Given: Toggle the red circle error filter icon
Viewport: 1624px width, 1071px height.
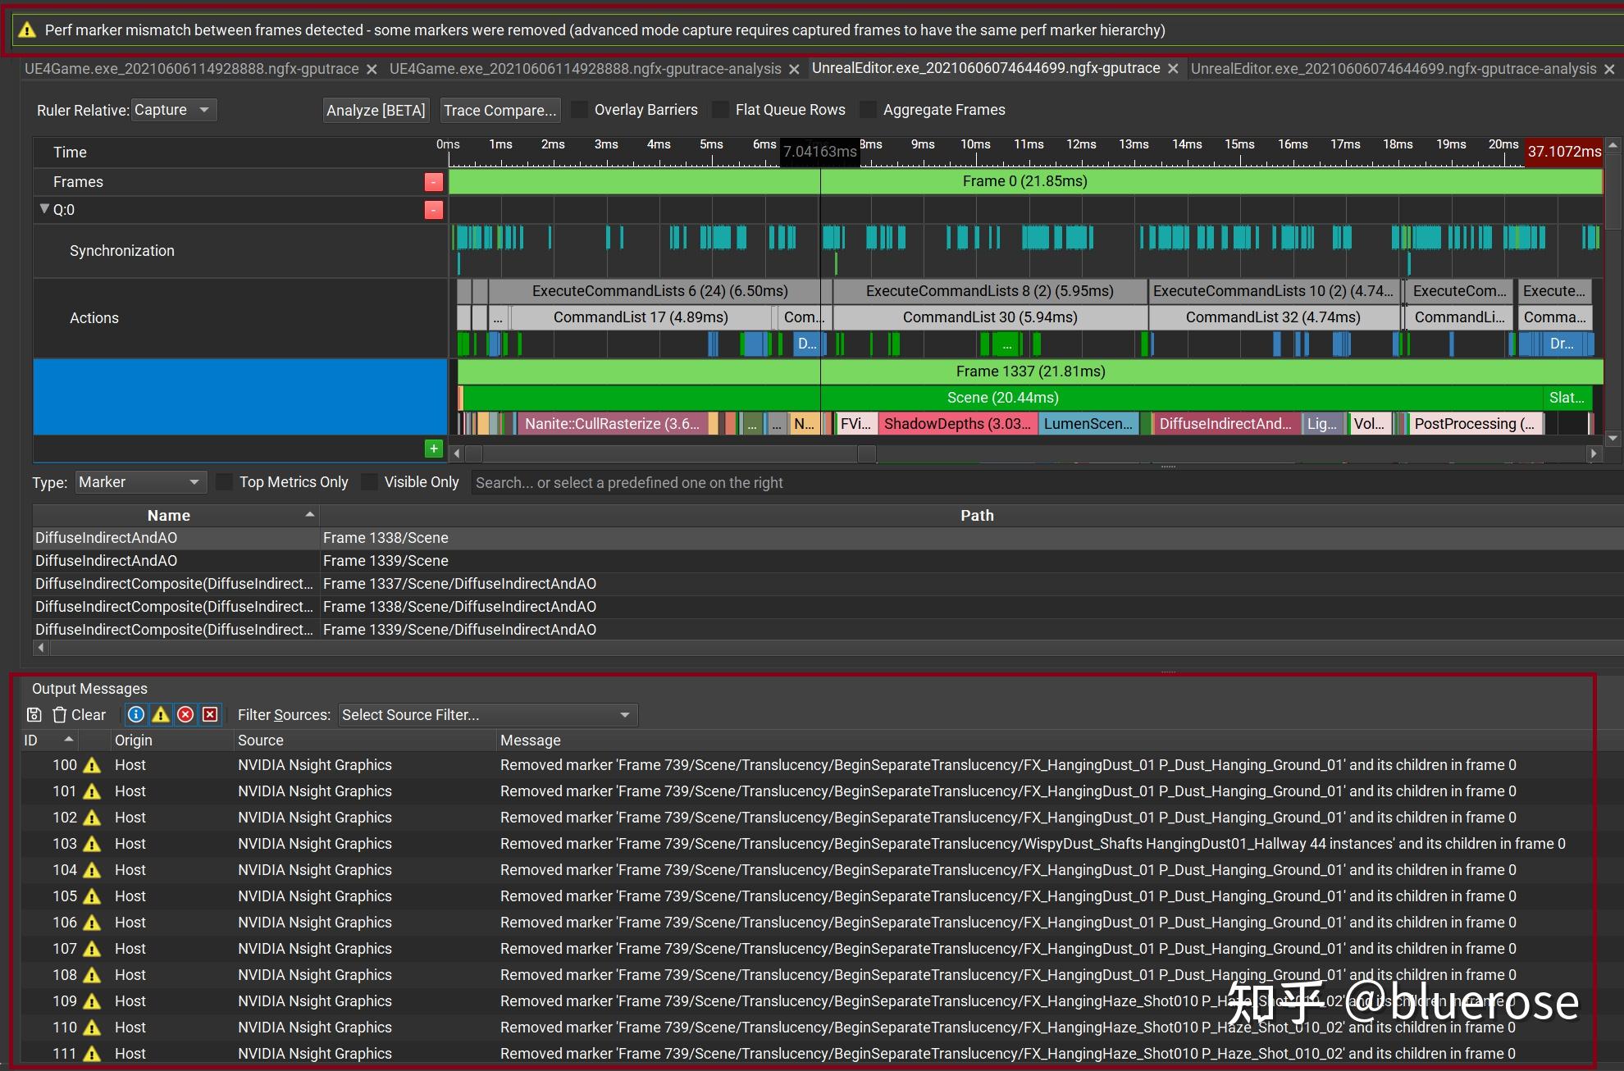Looking at the screenshot, I should click(x=185, y=715).
